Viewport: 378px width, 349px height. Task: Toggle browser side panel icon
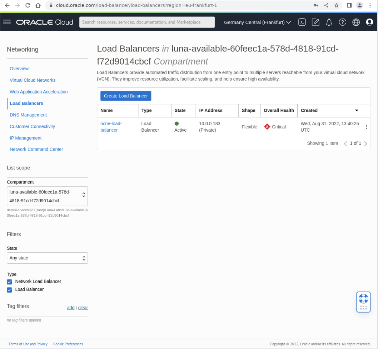click(x=349, y=5)
